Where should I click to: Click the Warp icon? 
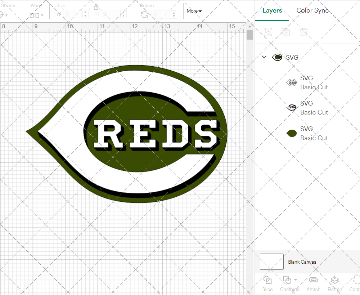pos(35,15)
